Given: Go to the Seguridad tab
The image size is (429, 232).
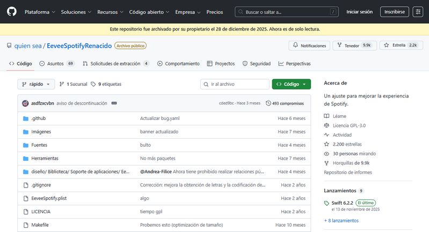Looking at the screenshot, I should pyautogui.click(x=256, y=64).
